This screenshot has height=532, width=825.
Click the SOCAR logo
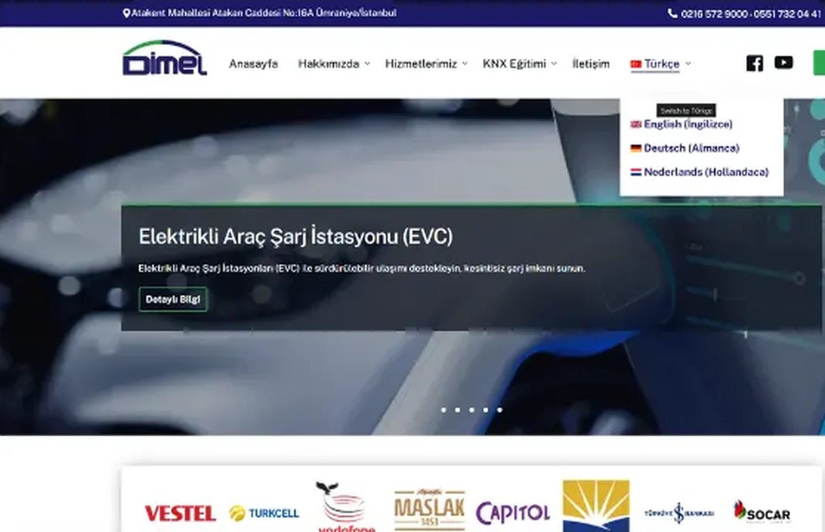762,511
